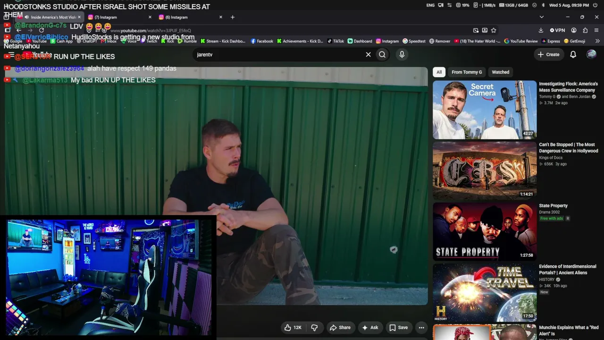604x340 pixels.
Task: Ask about this video with the Ask button
Action: tap(370, 327)
